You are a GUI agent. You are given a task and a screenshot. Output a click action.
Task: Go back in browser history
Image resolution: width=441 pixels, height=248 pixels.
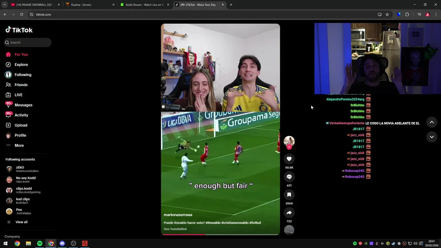point(5,14)
